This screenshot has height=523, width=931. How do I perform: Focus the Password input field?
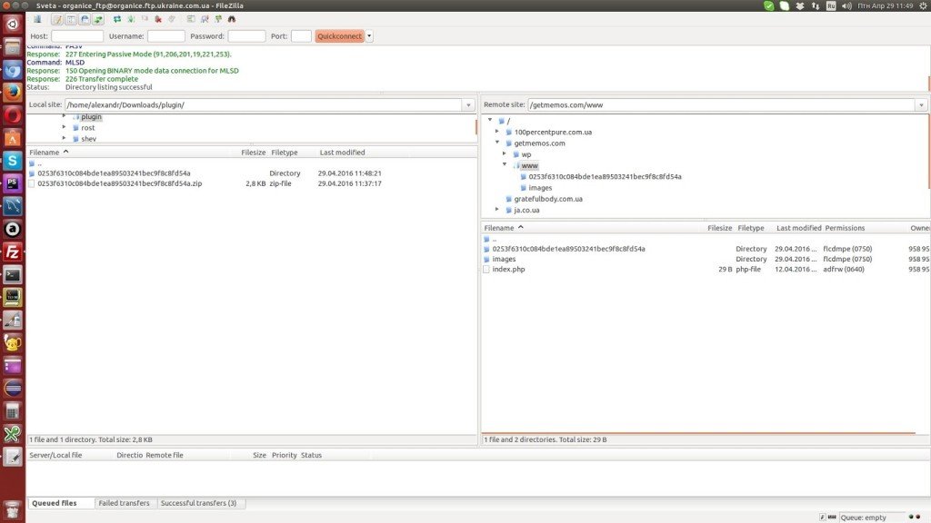[x=246, y=36]
